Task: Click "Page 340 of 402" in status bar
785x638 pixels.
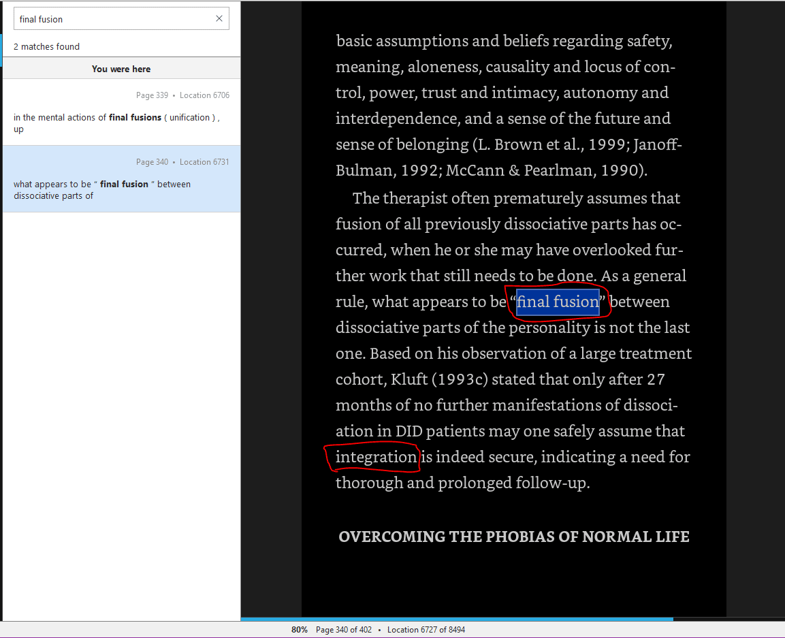Action: [x=344, y=630]
